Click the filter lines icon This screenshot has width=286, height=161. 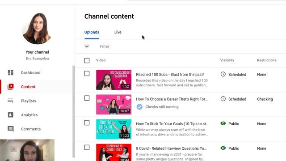tap(87, 47)
